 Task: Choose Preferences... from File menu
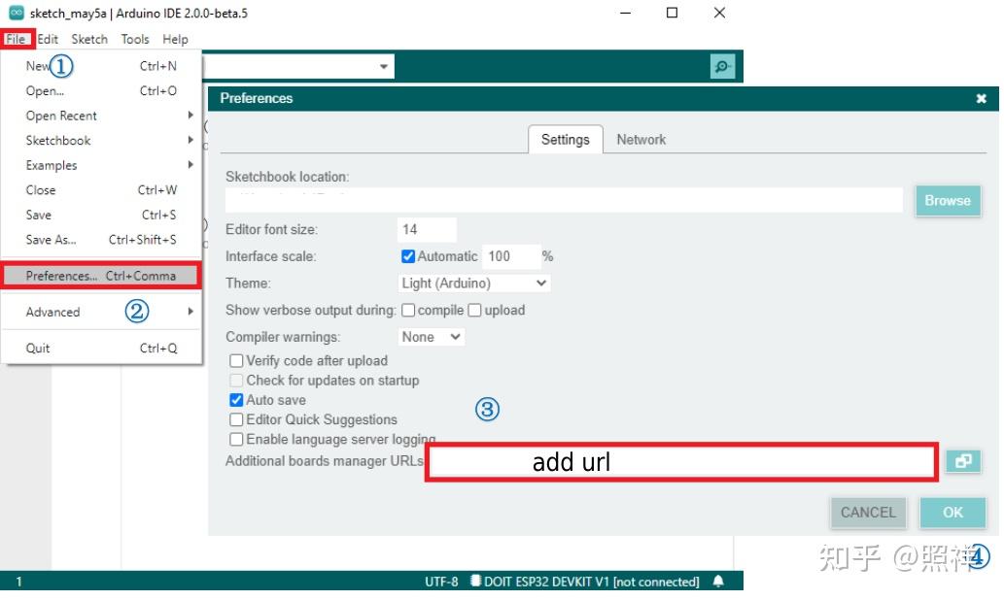pyautogui.click(x=101, y=276)
